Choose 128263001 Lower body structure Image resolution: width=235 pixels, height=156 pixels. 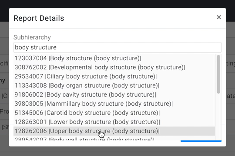114,122
